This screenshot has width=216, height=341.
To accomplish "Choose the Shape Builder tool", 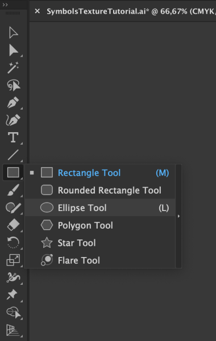I will (x=13, y=312).
